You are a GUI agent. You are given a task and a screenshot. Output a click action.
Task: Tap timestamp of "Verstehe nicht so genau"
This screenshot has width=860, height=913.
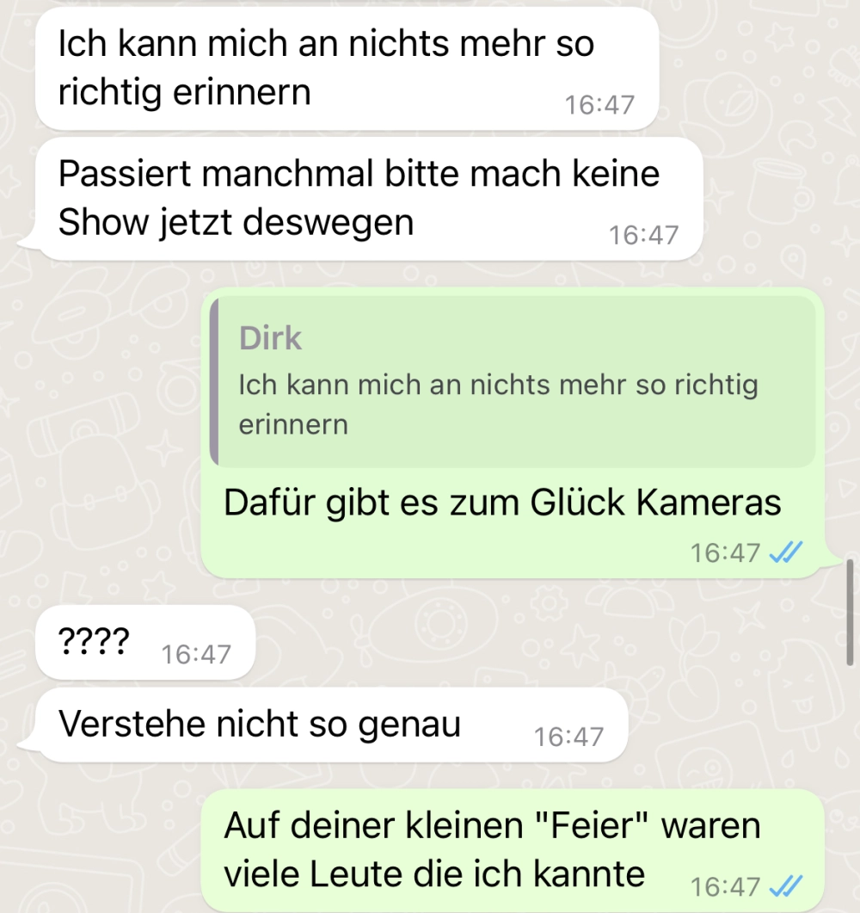568,737
